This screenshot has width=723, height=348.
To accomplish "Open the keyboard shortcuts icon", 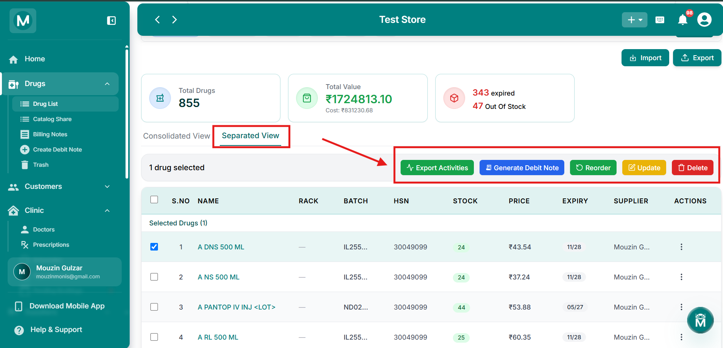I will 660,20.
